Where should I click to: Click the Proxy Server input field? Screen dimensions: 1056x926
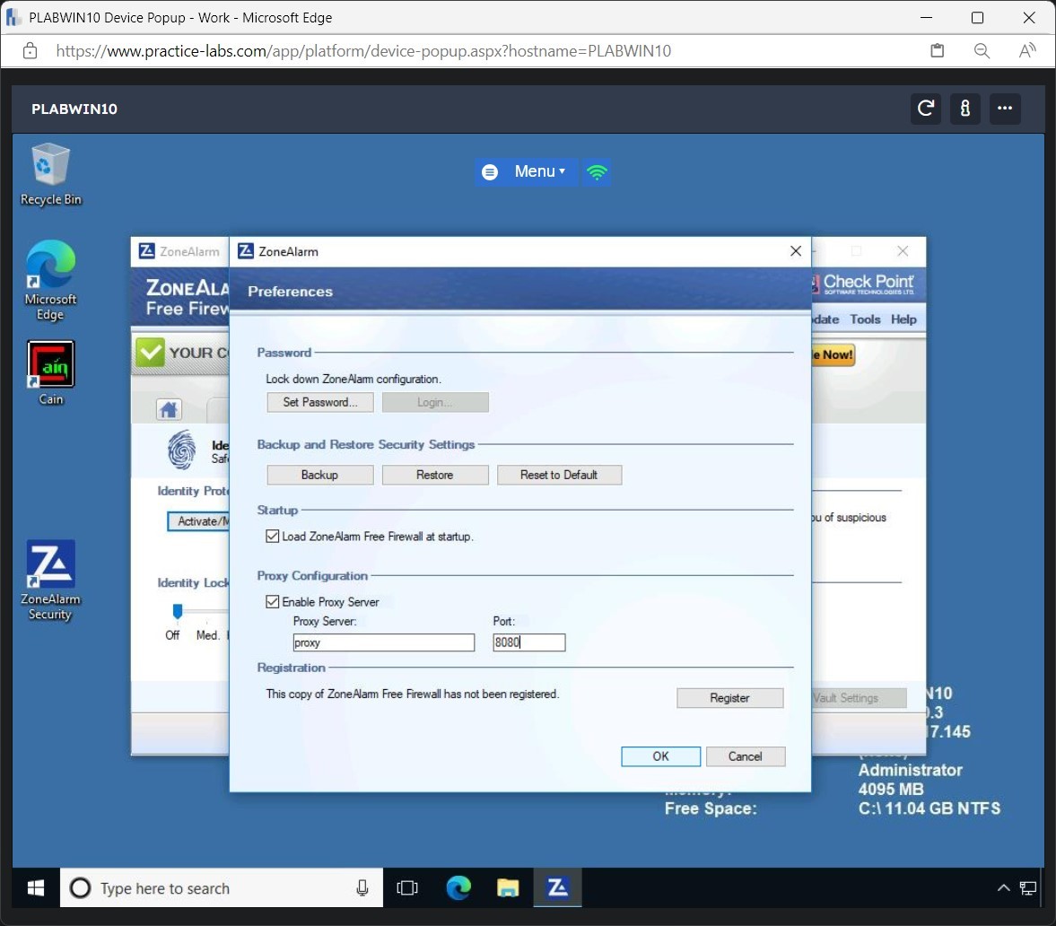pos(383,642)
